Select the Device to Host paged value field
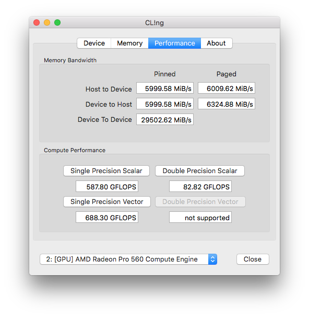Image resolution: width=309 pixels, height=317 pixels. tap(227, 104)
